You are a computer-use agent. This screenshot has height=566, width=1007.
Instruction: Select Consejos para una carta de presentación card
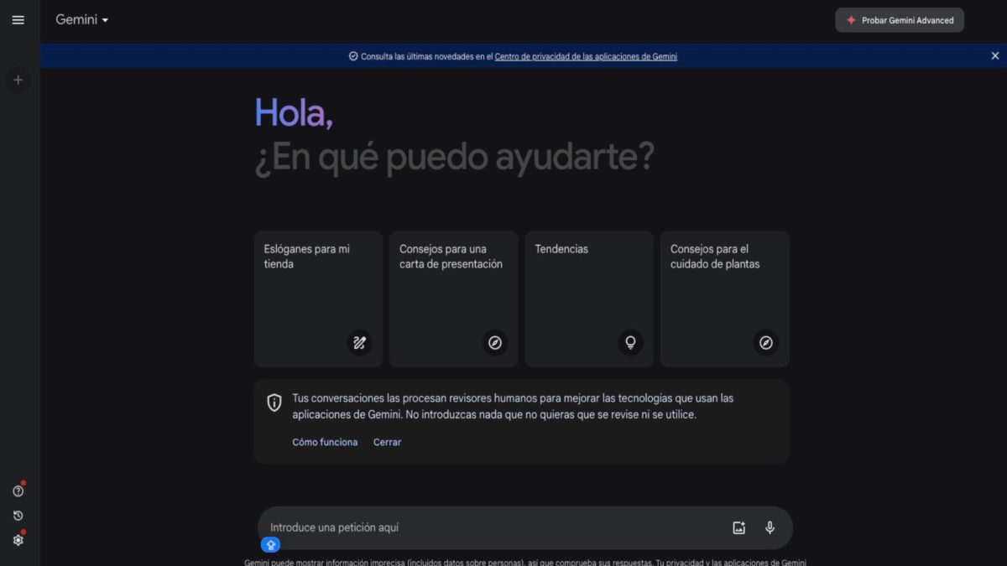click(x=453, y=299)
